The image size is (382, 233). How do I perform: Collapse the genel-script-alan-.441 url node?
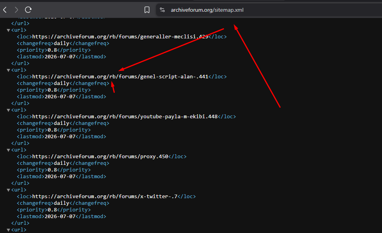coord(8,70)
